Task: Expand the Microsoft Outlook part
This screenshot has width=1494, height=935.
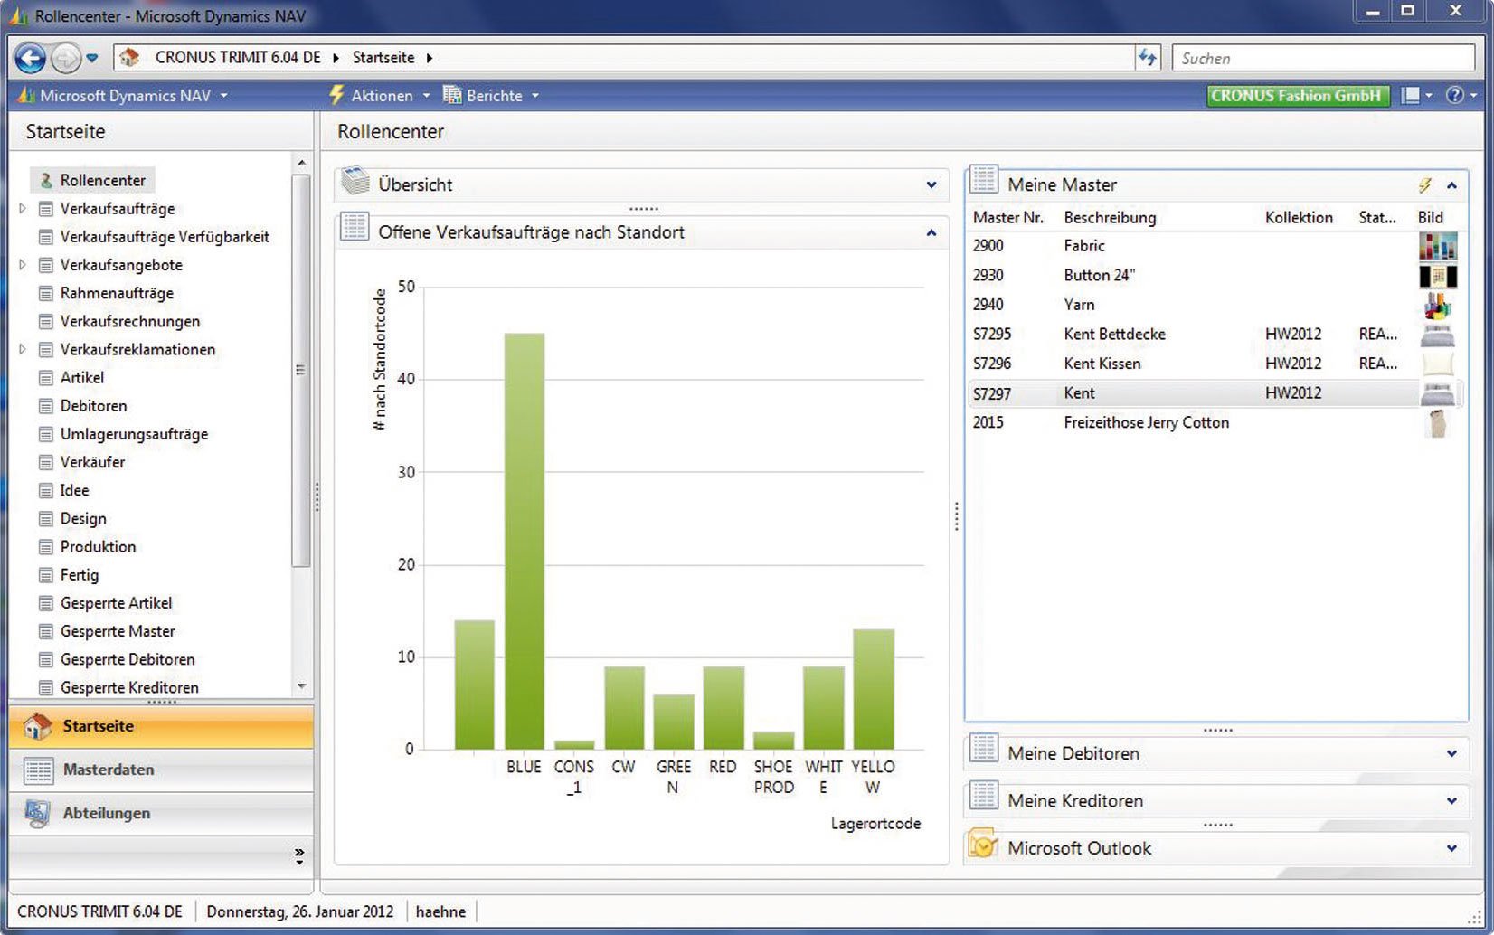Action: pyautogui.click(x=1452, y=849)
